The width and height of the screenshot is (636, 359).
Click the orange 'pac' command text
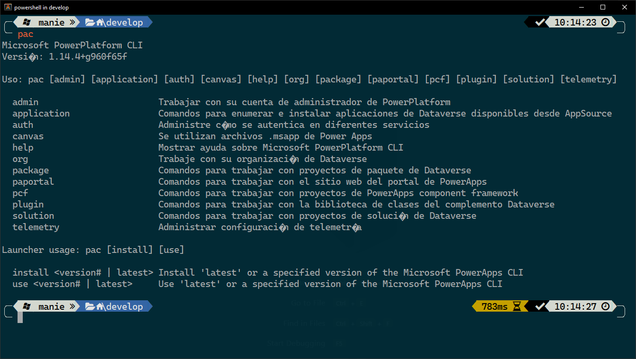25,34
